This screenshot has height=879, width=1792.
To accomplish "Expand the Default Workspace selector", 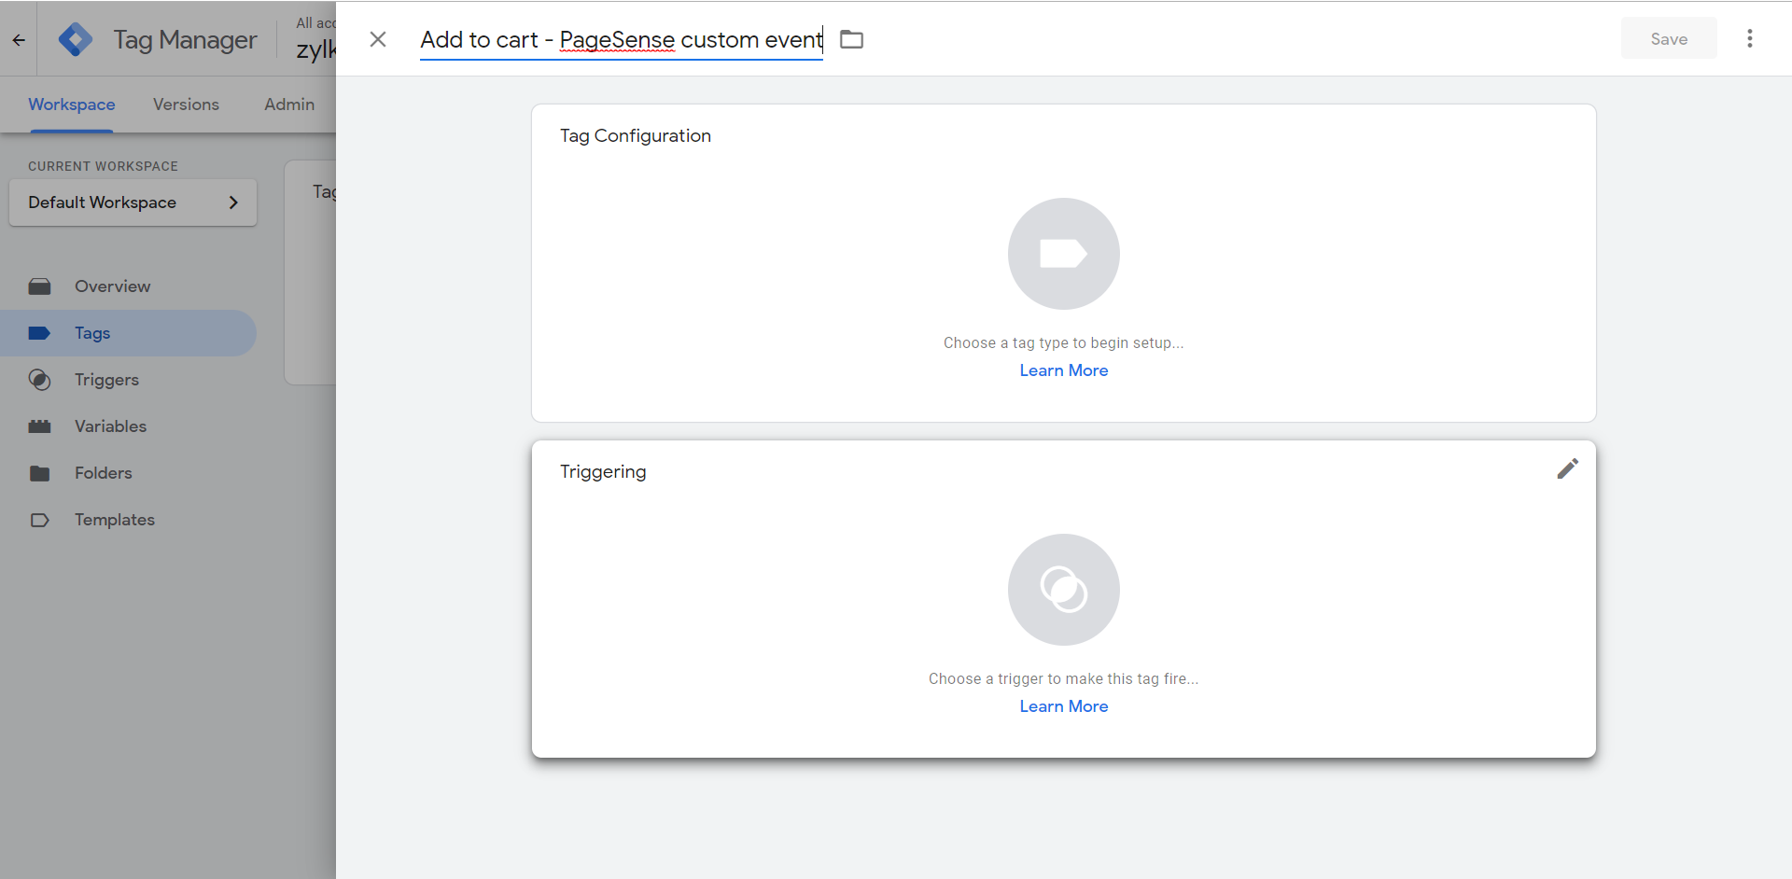I will coord(133,202).
